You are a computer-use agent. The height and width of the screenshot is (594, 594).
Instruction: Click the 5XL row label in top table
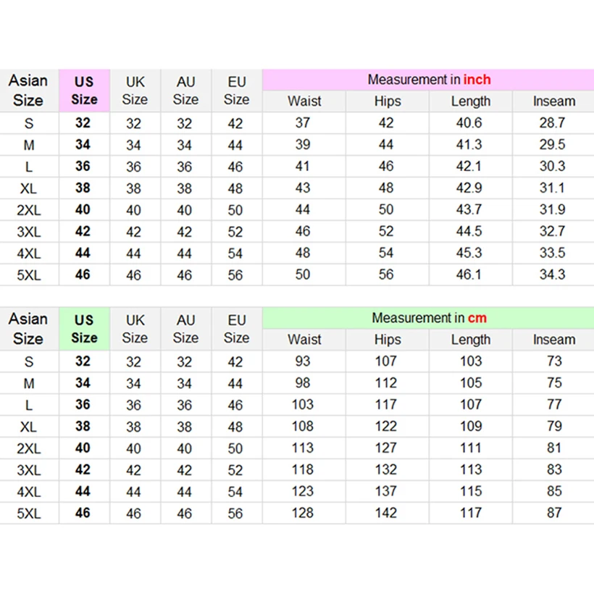coord(29,275)
